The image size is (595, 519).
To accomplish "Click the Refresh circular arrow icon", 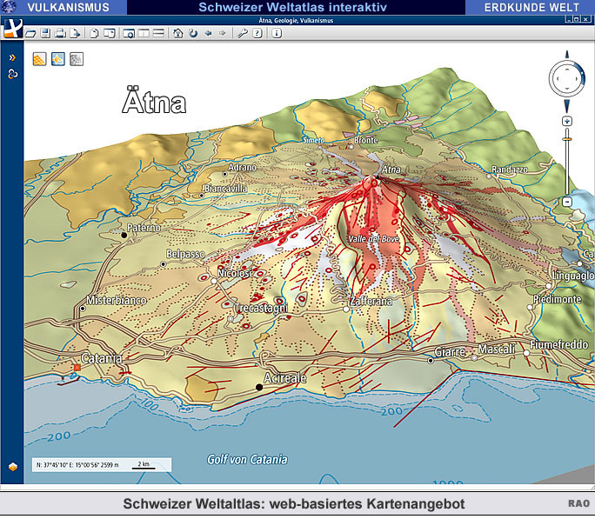I will click(x=193, y=33).
